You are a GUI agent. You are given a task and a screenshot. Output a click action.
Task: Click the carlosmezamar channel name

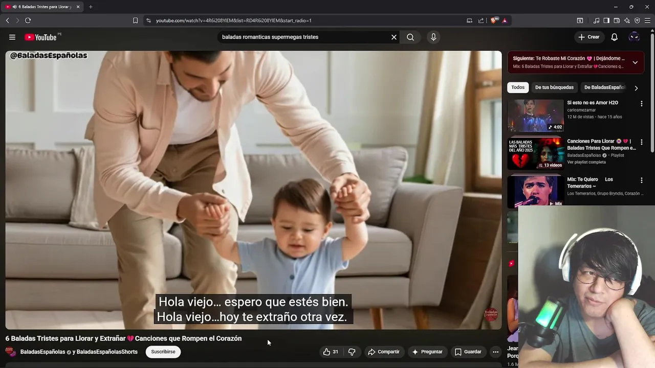click(x=581, y=110)
